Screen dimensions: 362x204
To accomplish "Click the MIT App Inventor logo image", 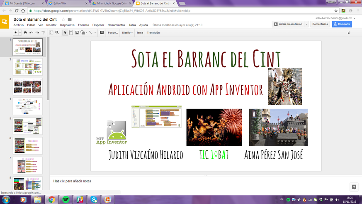I will click(x=112, y=133).
